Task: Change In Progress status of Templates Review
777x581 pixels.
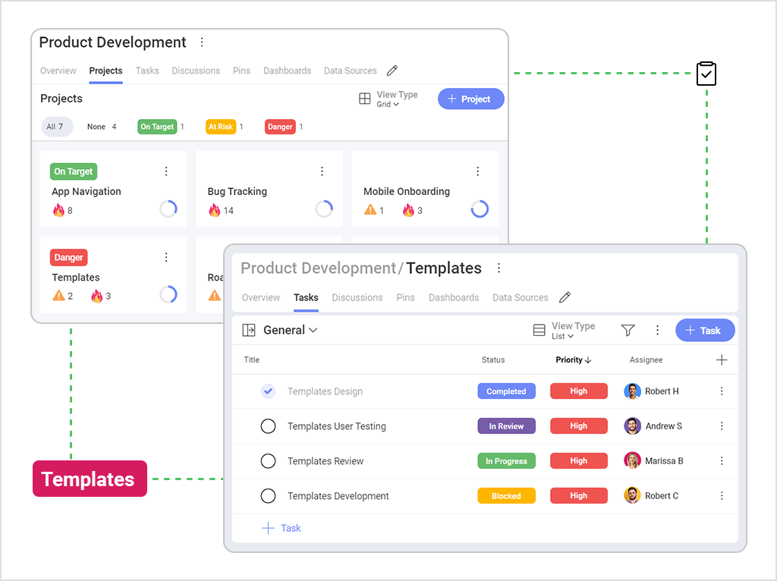Action: (506, 460)
